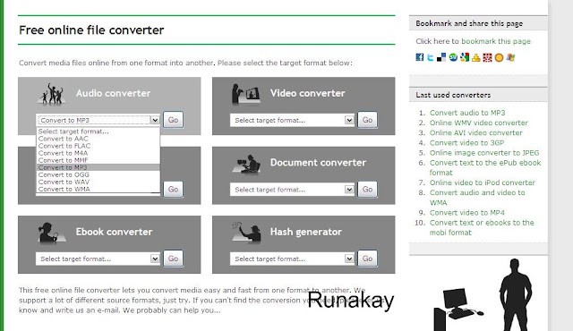This screenshot has width=573, height=331.
Task: Share page via Facebook icon
Action: click(420, 57)
